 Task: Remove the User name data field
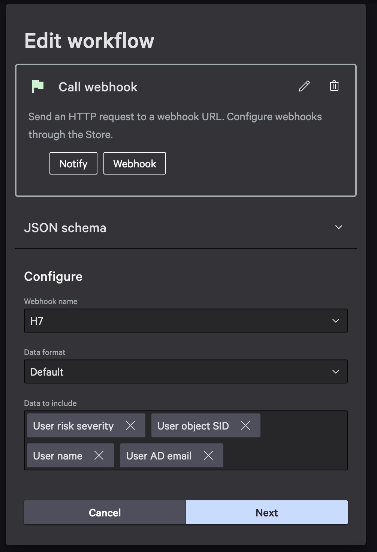click(100, 455)
